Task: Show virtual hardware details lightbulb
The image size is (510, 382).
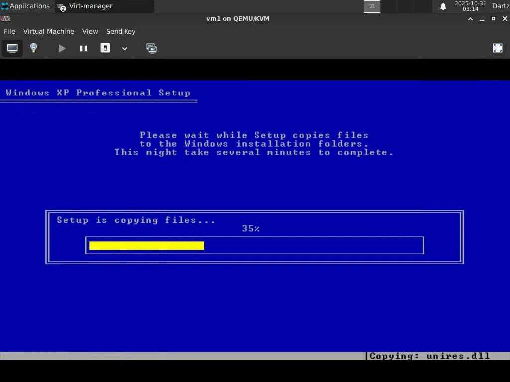Action: point(33,48)
